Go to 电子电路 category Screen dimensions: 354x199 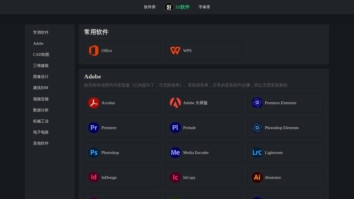click(x=41, y=132)
